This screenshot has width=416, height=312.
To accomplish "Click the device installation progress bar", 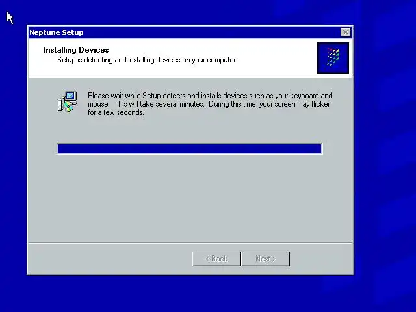I will coord(189,149).
